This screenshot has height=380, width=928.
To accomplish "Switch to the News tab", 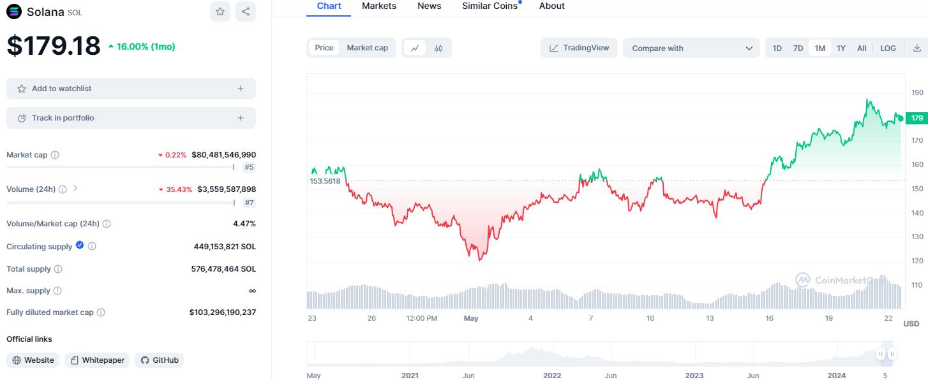I will coord(430,6).
